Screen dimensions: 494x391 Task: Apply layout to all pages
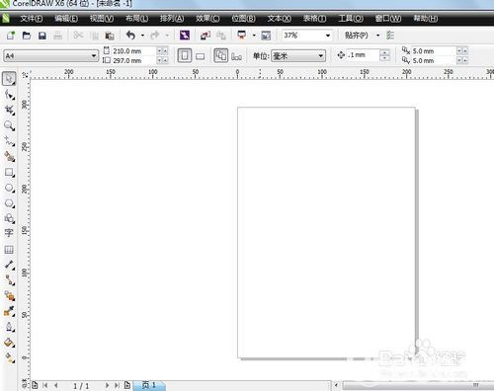point(220,55)
